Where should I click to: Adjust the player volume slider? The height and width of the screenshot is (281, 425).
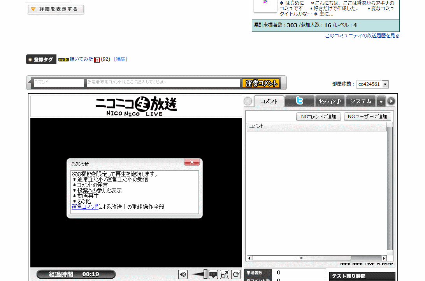pyautogui.click(x=200, y=274)
